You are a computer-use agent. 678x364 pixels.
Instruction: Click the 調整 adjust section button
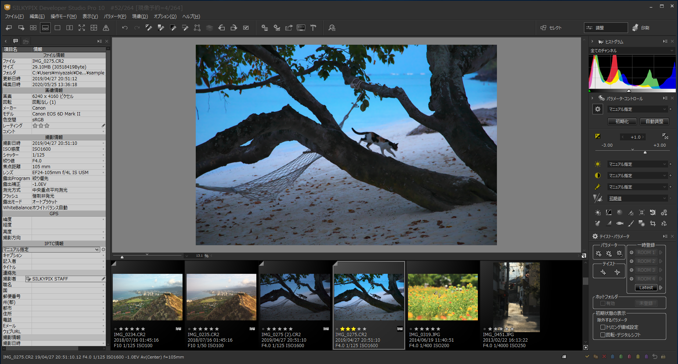coord(606,28)
